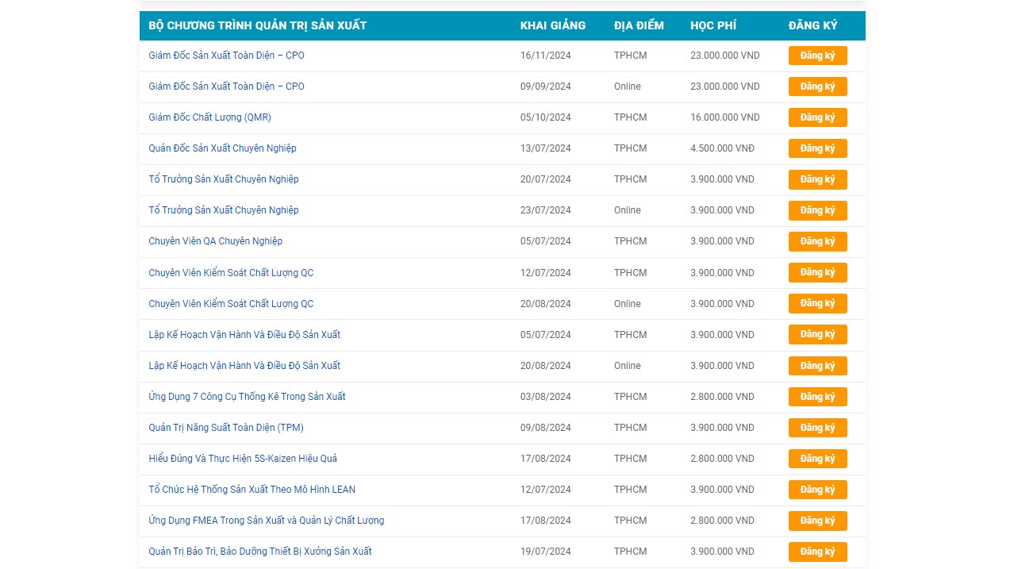
Task: Open Tổ Trưởng Sản Xuất Chuyên Nghiệp Online link
Action: click(224, 210)
